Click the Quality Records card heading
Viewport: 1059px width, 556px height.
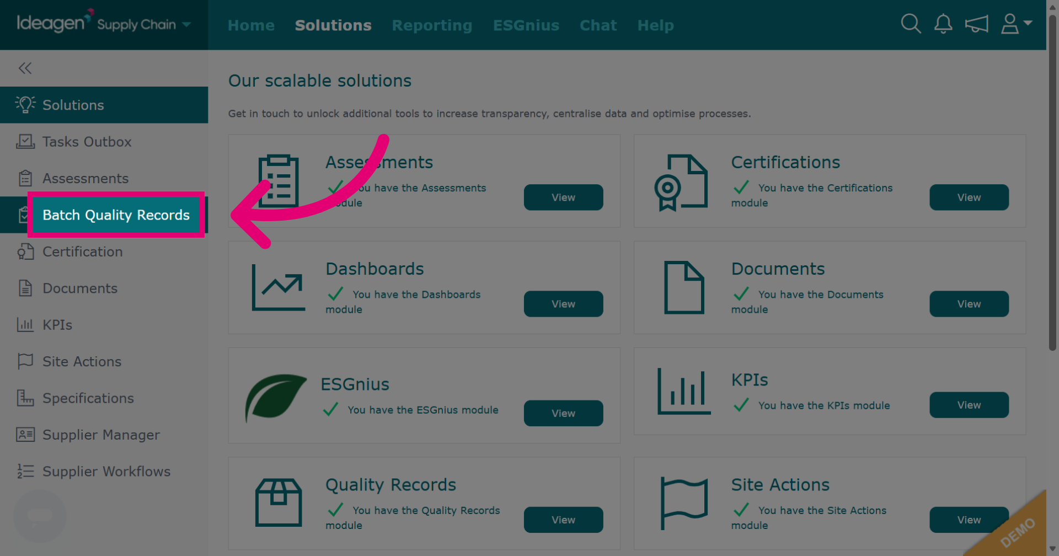click(x=391, y=485)
